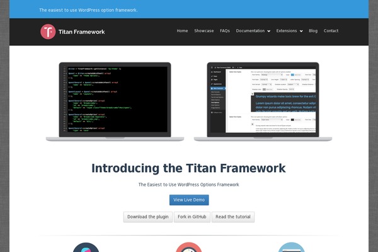Viewport: 378px width, 252px height.
Task: Go to the Home menu item
Action: pyautogui.click(x=182, y=31)
